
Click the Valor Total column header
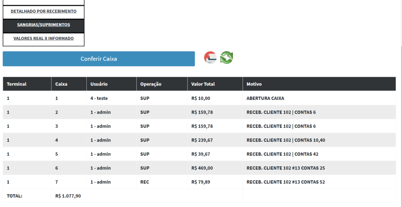[x=203, y=84]
